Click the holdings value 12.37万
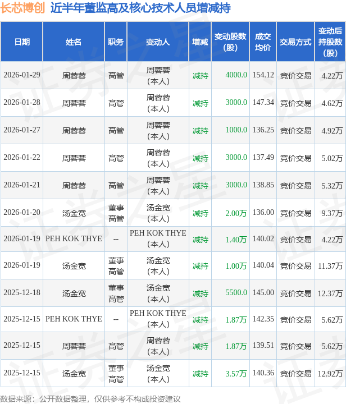This screenshot has height=404, width=346. tap(330, 293)
